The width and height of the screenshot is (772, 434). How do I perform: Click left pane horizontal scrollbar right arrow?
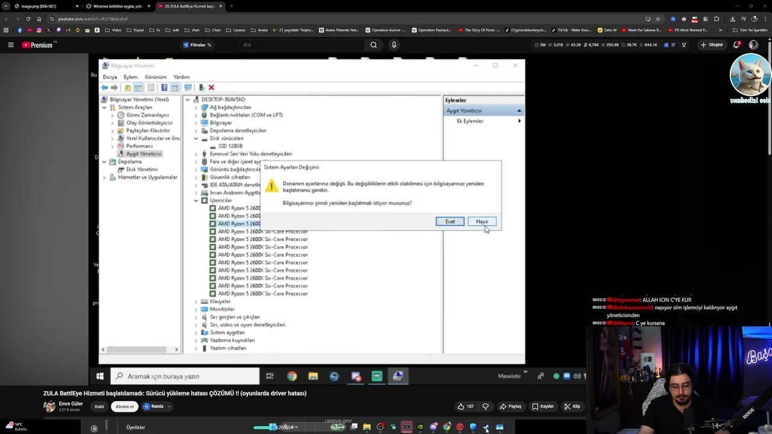176,350
